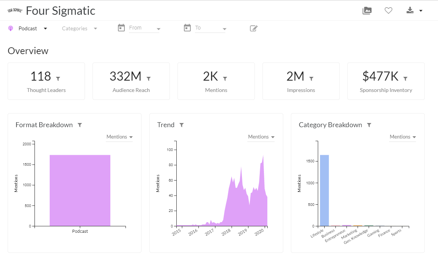
Task: Select the From date field
Action: click(144, 28)
